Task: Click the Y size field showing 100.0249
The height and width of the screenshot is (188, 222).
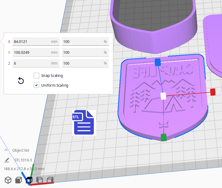Action: [32, 52]
